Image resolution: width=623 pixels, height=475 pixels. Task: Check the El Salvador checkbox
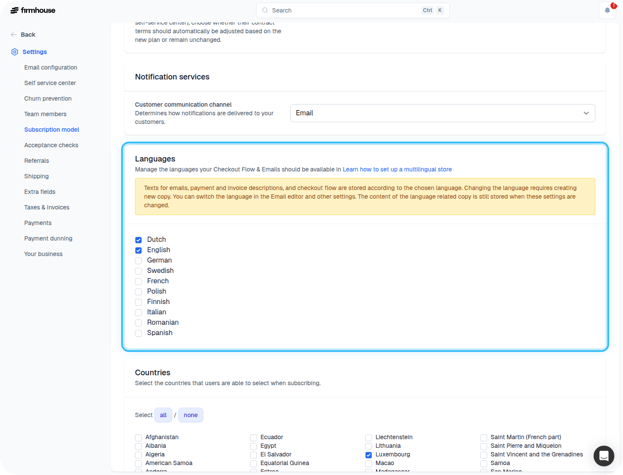coord(254,455)
